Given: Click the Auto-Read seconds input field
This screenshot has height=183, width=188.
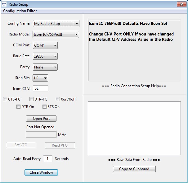Looking at the screenshot, I should (47, 159).
